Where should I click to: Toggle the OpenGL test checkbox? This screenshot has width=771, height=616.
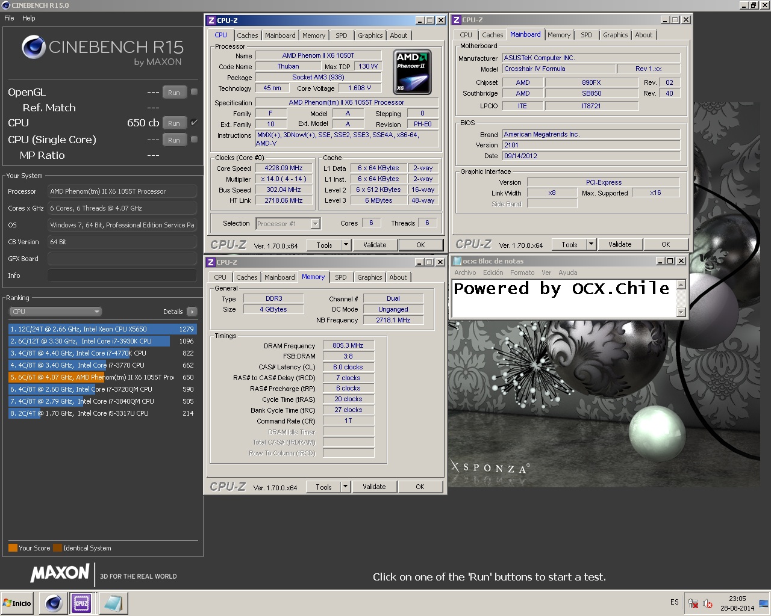[194, 92]
